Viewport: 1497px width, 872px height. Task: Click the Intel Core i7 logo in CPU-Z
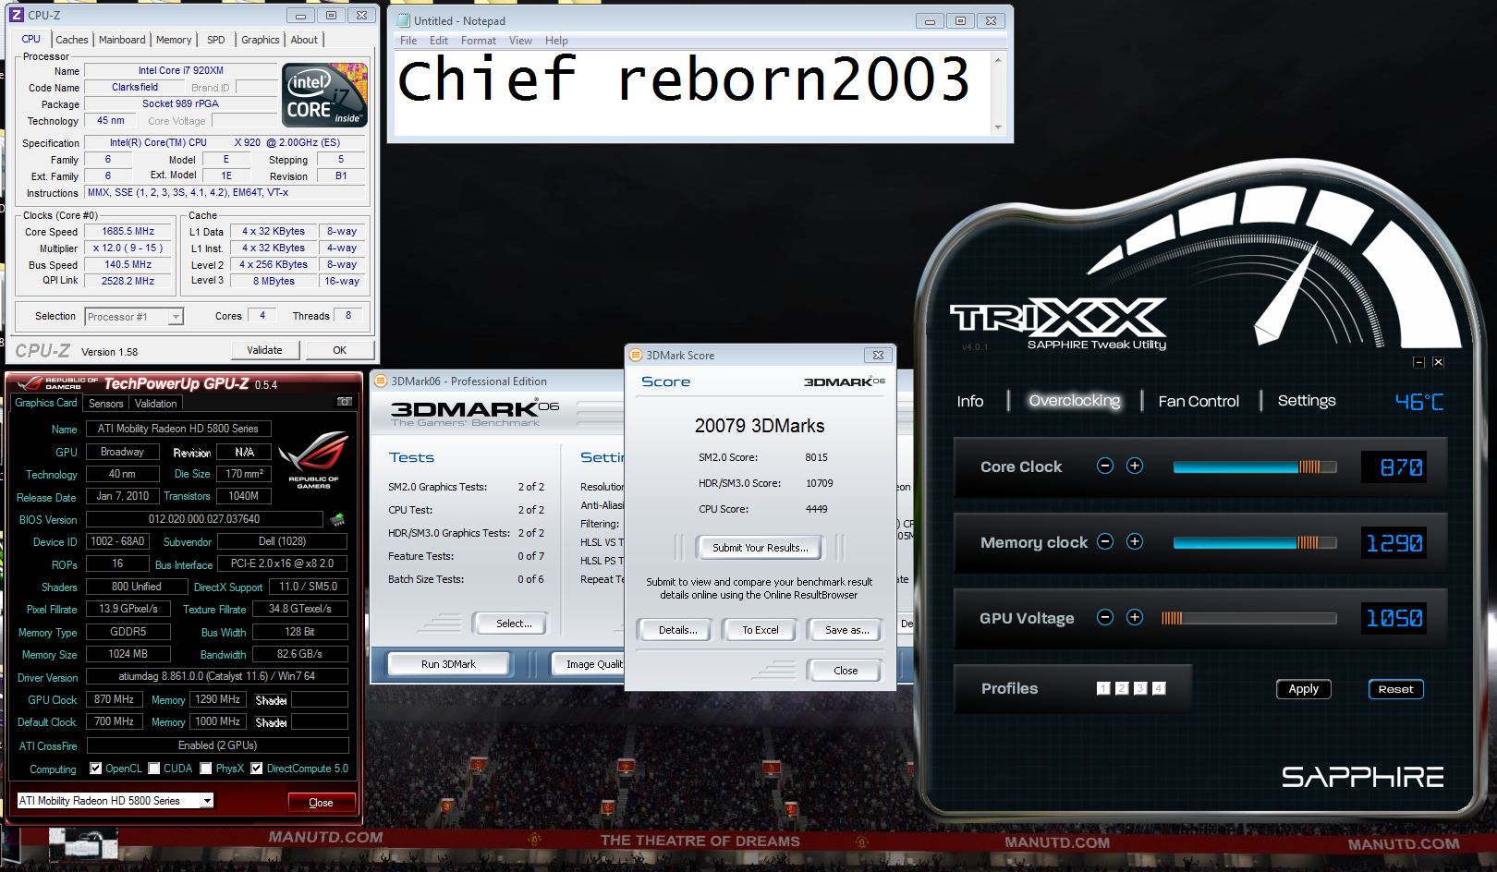click(x=324, y=95)
